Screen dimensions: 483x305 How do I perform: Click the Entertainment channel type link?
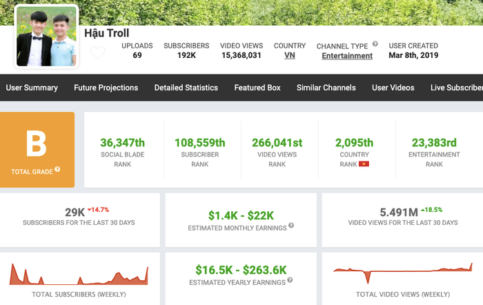click(347, 56)
